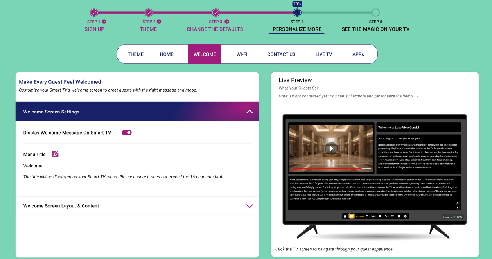Click the 70% progress badge
492x259 pixels.
(x=297, y=4)
